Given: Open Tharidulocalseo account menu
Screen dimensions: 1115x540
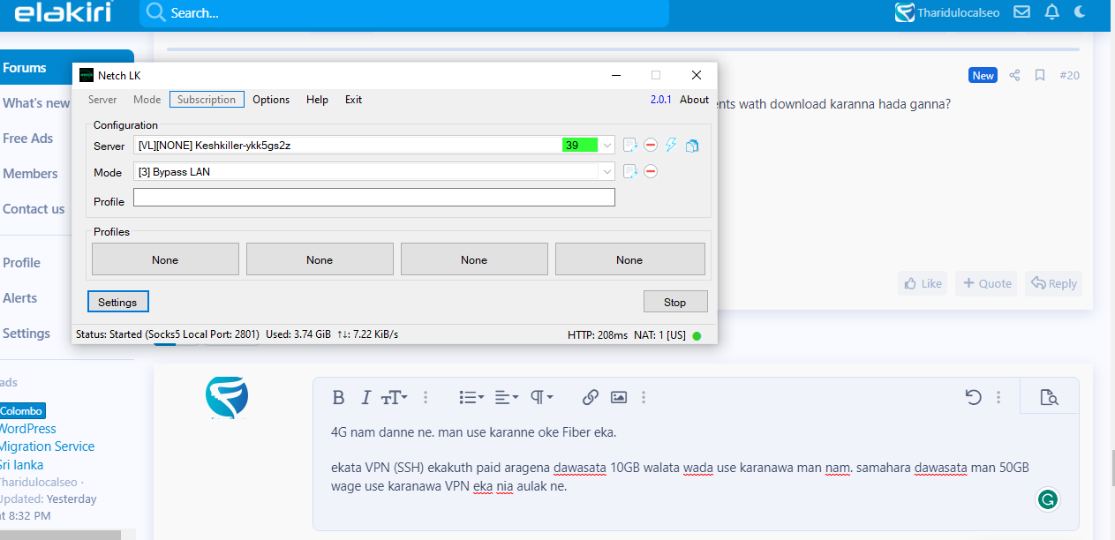Looking at the screenshot, I should [x=947, y=12].
